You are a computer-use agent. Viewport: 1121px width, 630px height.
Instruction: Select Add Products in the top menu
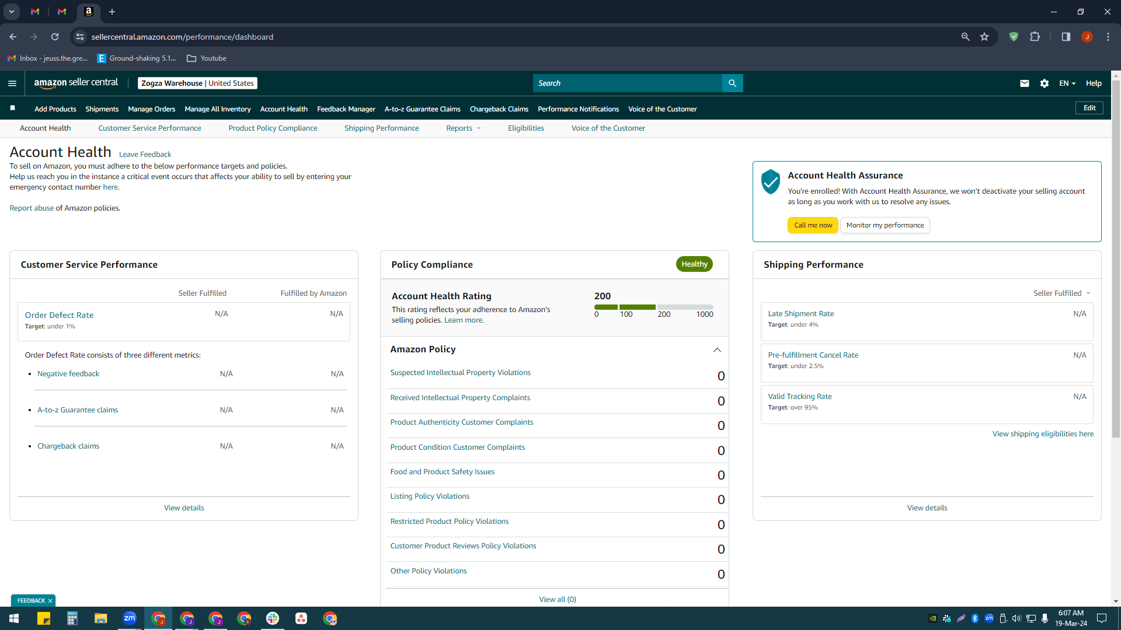(55, 109)
